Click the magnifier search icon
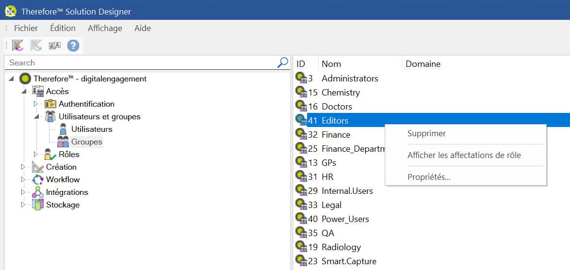 [x=282, y=63]
